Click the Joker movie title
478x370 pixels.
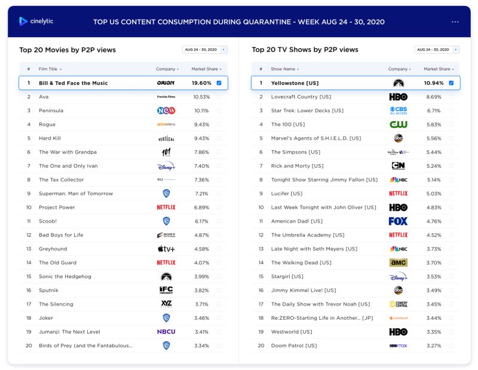click(x=46, y=318)
